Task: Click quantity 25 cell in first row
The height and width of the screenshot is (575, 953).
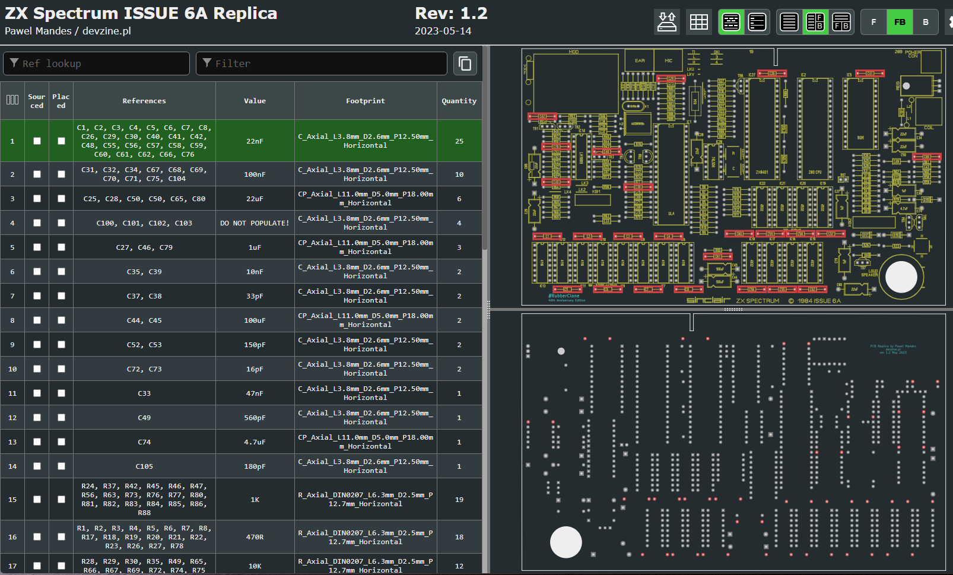Action: (x=459, y=141)
